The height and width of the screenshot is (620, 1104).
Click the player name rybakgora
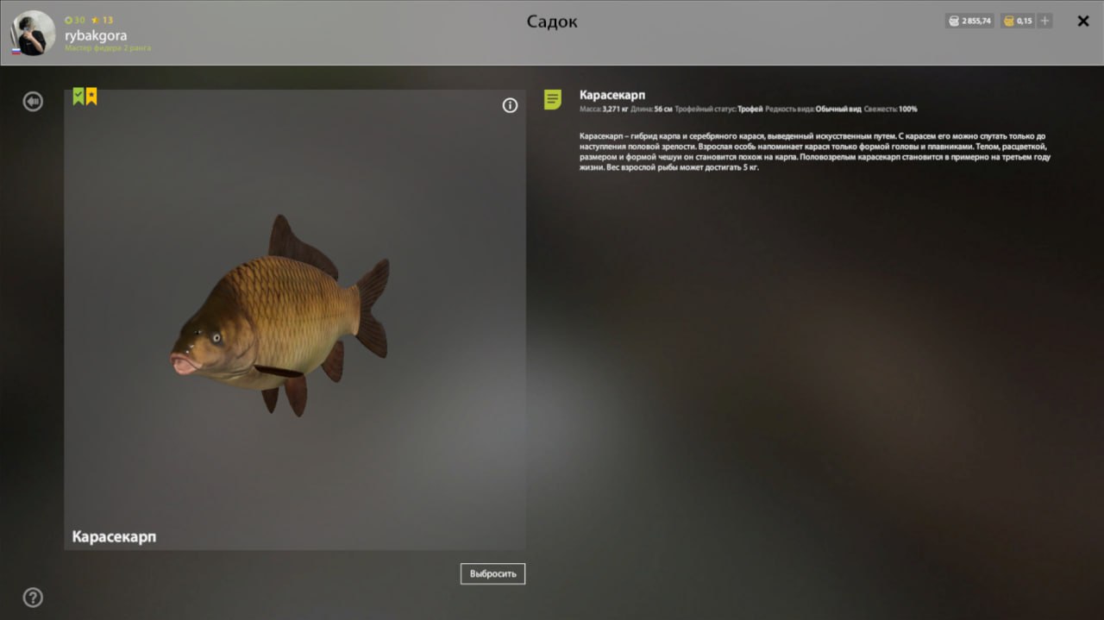point(96,35)
